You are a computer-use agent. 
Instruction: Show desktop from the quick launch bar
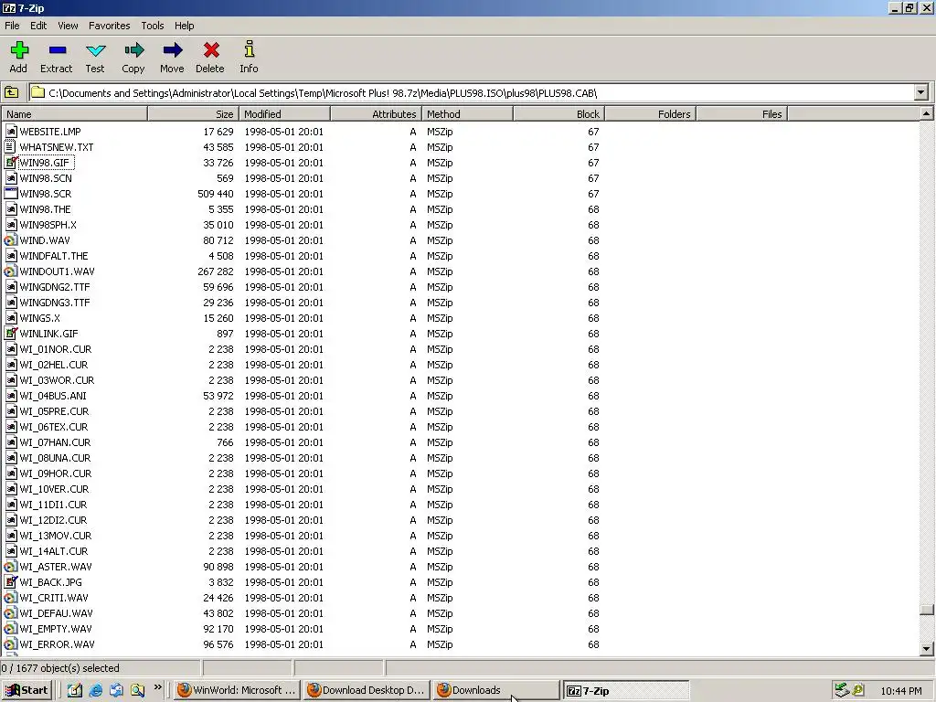point(75,690)
